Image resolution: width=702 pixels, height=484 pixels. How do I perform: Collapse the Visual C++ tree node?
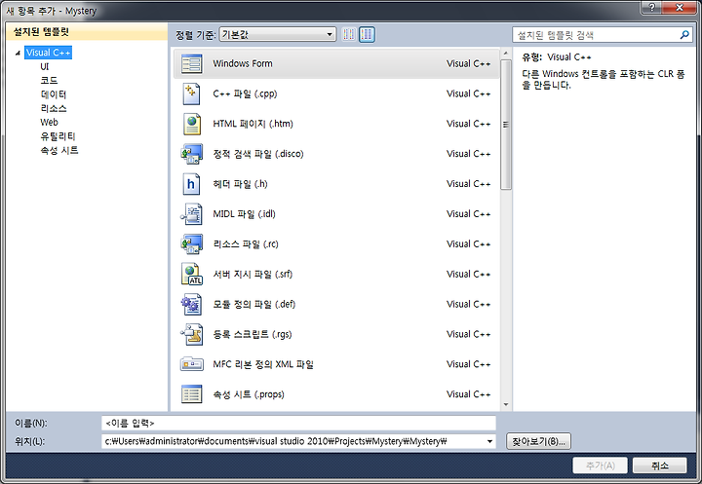click(18, 54)
